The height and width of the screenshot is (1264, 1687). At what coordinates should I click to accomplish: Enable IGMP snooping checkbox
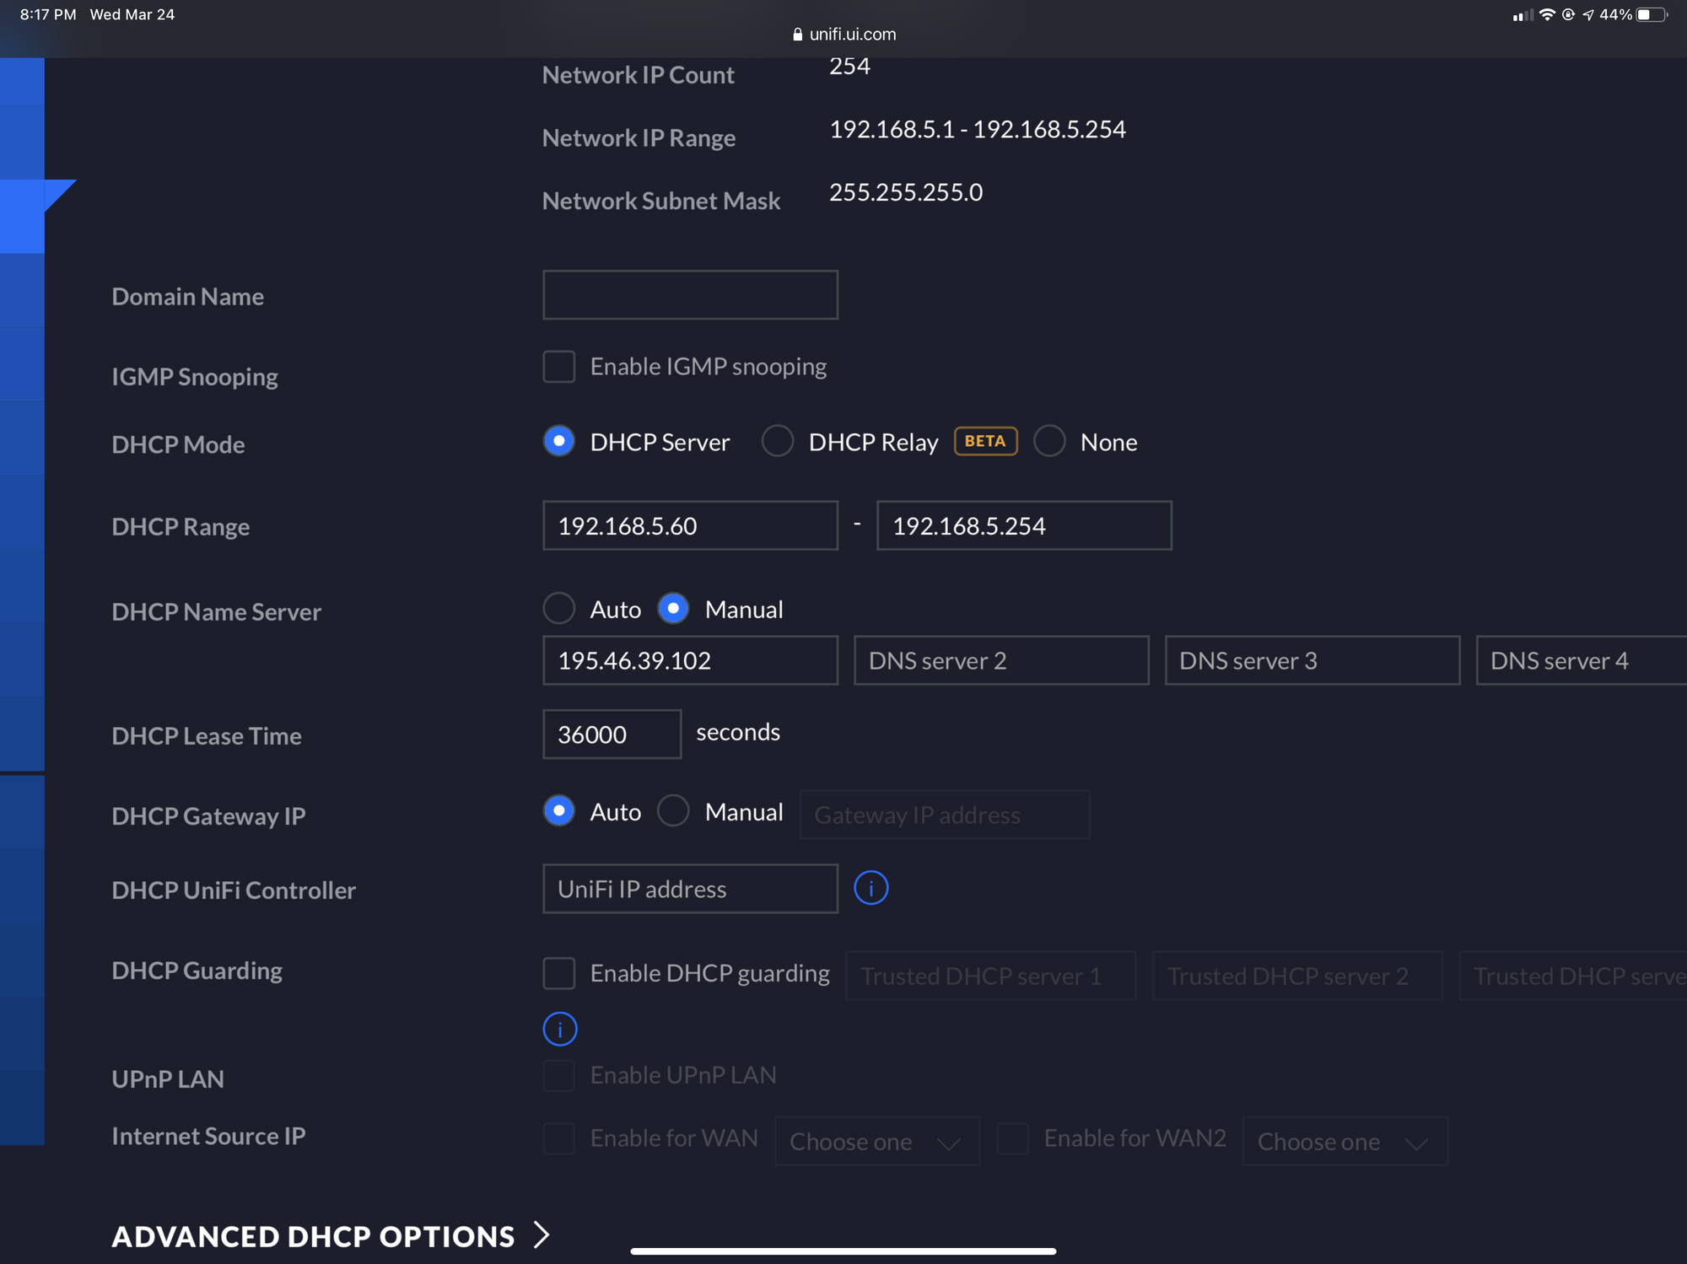point(558,367)
